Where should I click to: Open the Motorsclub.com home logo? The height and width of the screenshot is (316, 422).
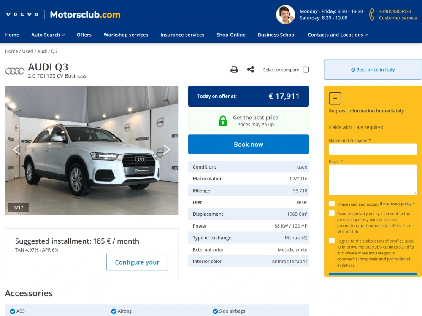pos(85,14)
